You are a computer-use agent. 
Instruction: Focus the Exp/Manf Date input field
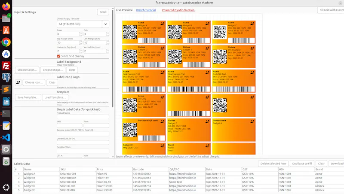[x=83, y=151]
